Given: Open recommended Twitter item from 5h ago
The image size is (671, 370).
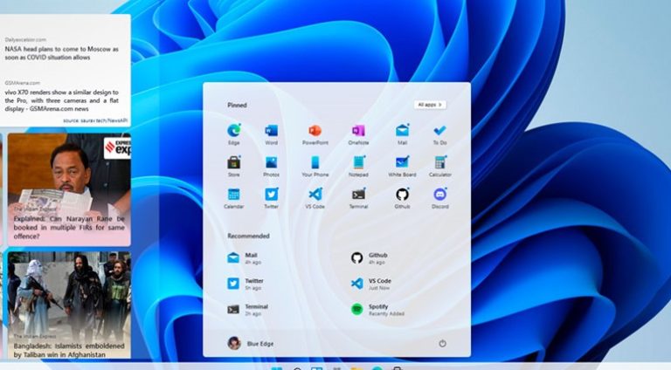Looking at the screenshot, I should [x=246, y=284].
